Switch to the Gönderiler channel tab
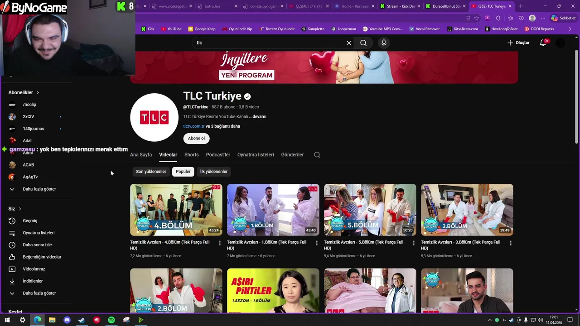The image size is (580, 326). (292, 155)
